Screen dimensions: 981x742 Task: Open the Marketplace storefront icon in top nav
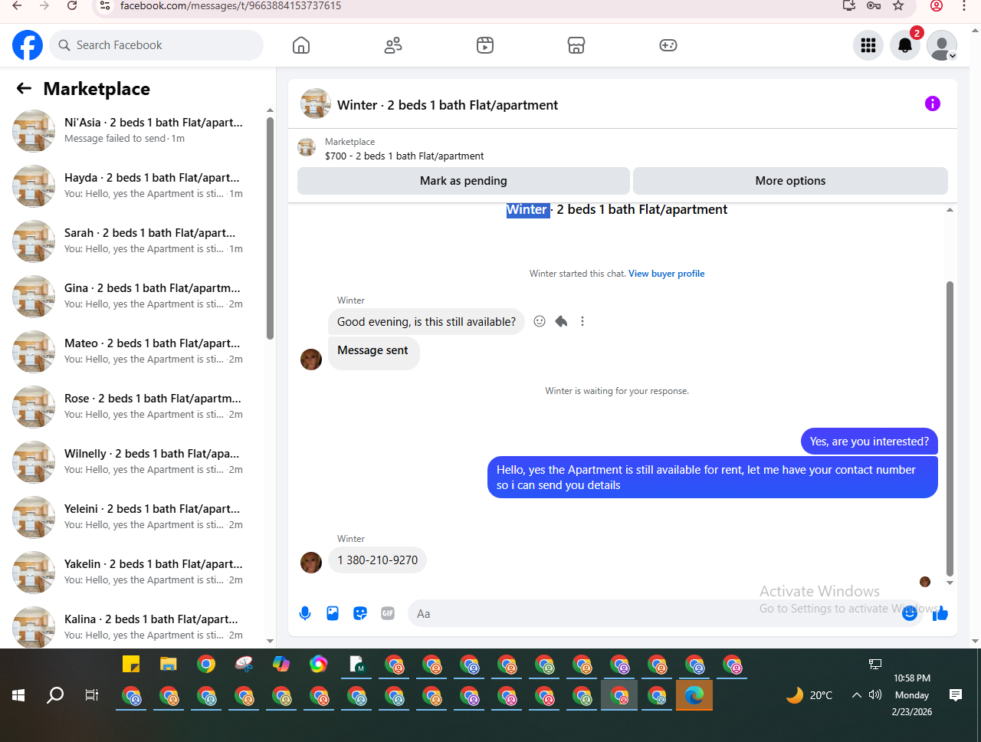point(576,45)
